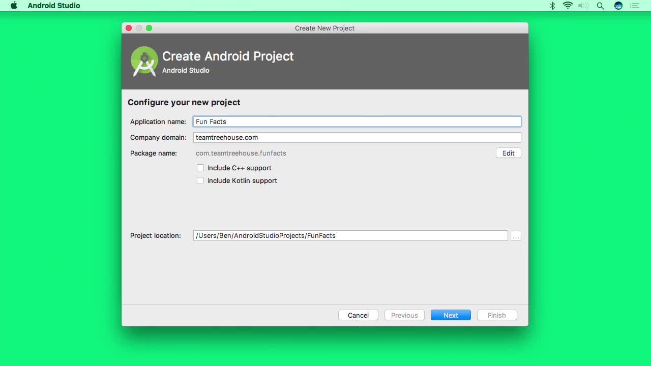This screenshot has width=651, height=366.
Task: Open Spotlight search
Action: click(x=600, y=6)
